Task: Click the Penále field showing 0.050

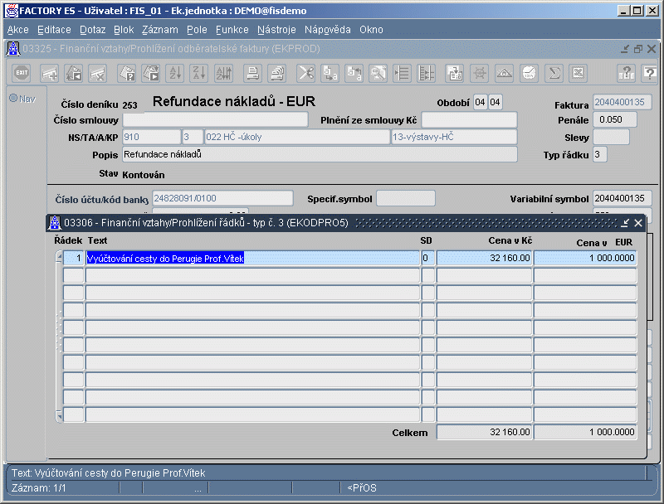Action: click(x=614, y=119)
